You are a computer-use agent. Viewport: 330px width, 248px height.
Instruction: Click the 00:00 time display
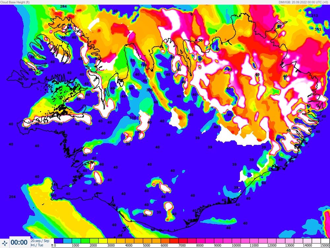tap(19, 242)
